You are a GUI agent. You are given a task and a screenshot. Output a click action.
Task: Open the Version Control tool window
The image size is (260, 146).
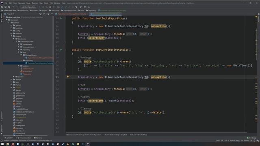[23, 138]
